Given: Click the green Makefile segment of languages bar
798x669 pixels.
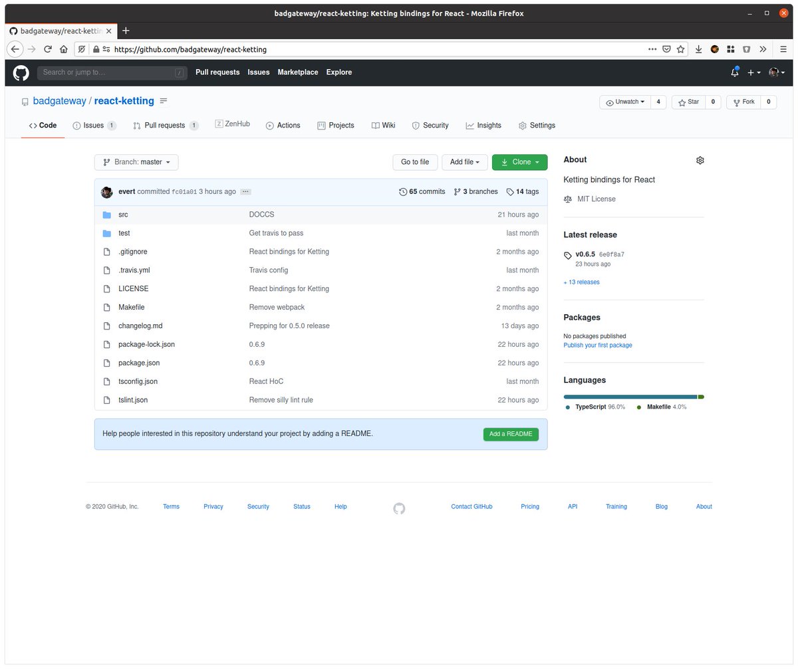Looking at the screenshot, I should coord(701,397).
